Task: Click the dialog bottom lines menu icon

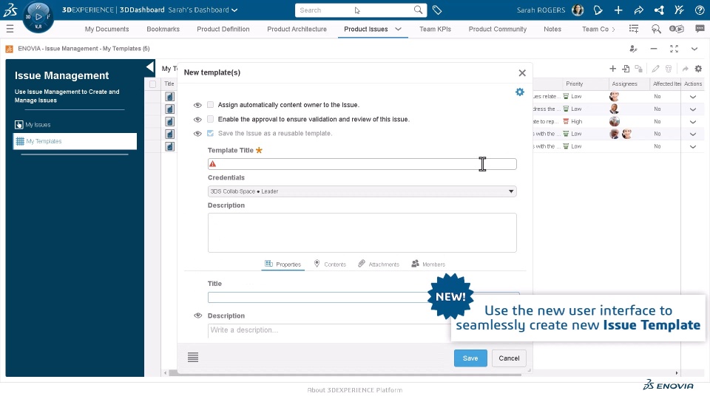Action: pos(193,358)
